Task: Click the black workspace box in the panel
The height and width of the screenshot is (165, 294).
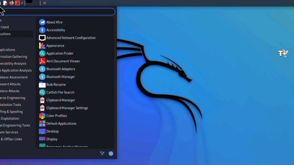Action: coord(29,2)
